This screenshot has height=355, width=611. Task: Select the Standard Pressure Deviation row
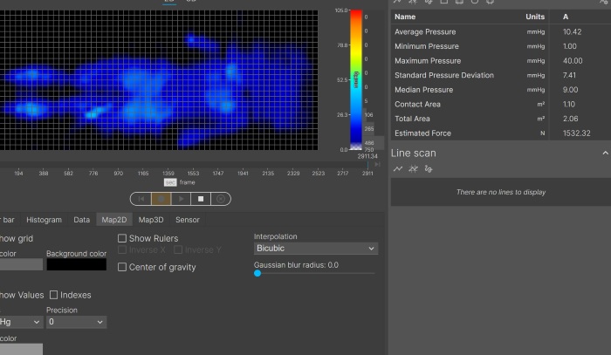click(501, 75)
